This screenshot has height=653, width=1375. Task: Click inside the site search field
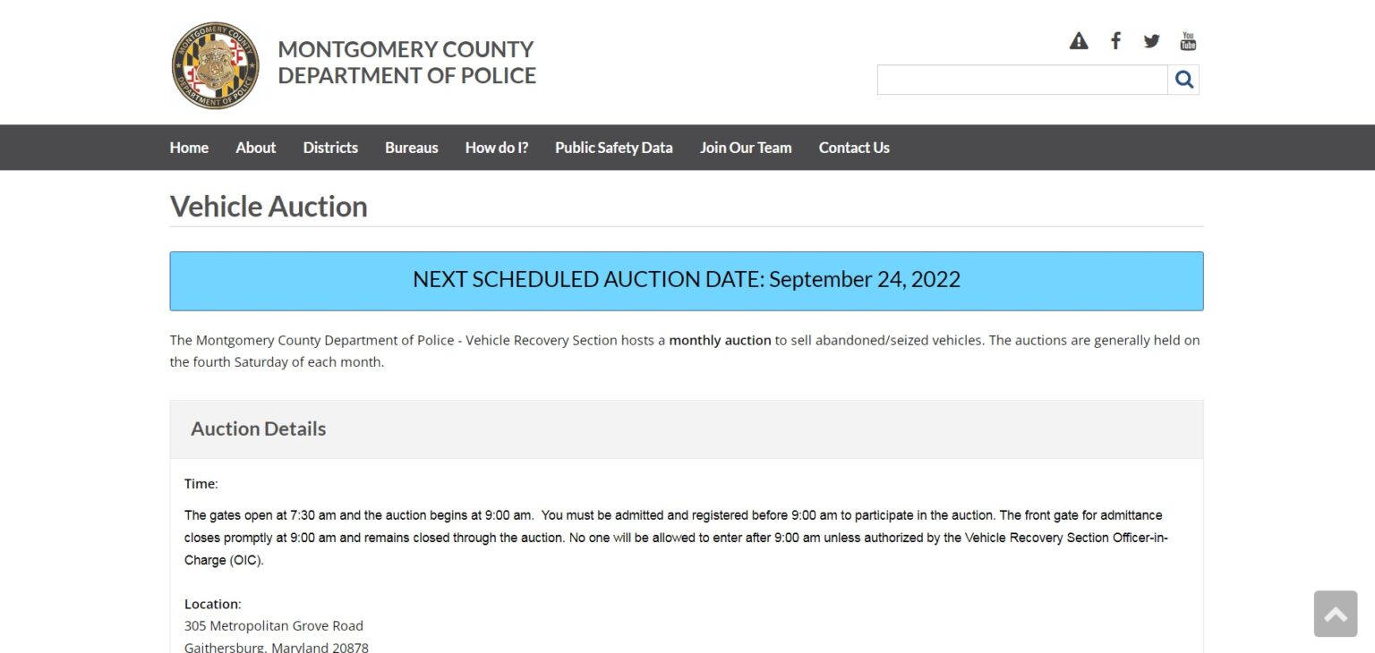coord(1021,80)
